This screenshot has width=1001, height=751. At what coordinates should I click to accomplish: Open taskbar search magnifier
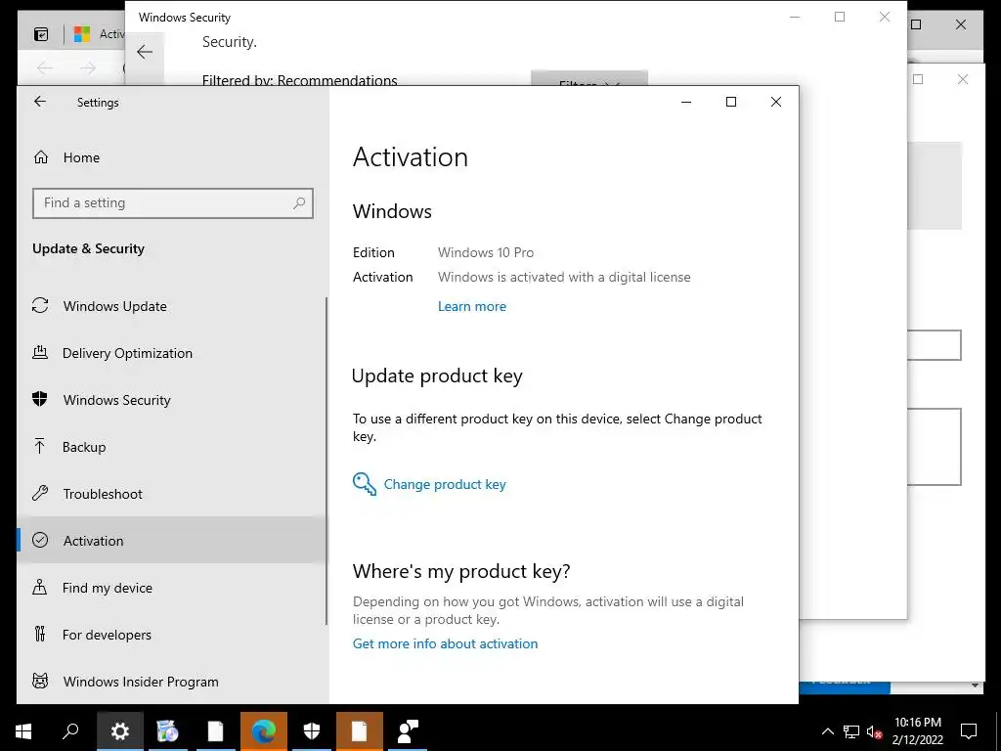[x=70, y=731]
